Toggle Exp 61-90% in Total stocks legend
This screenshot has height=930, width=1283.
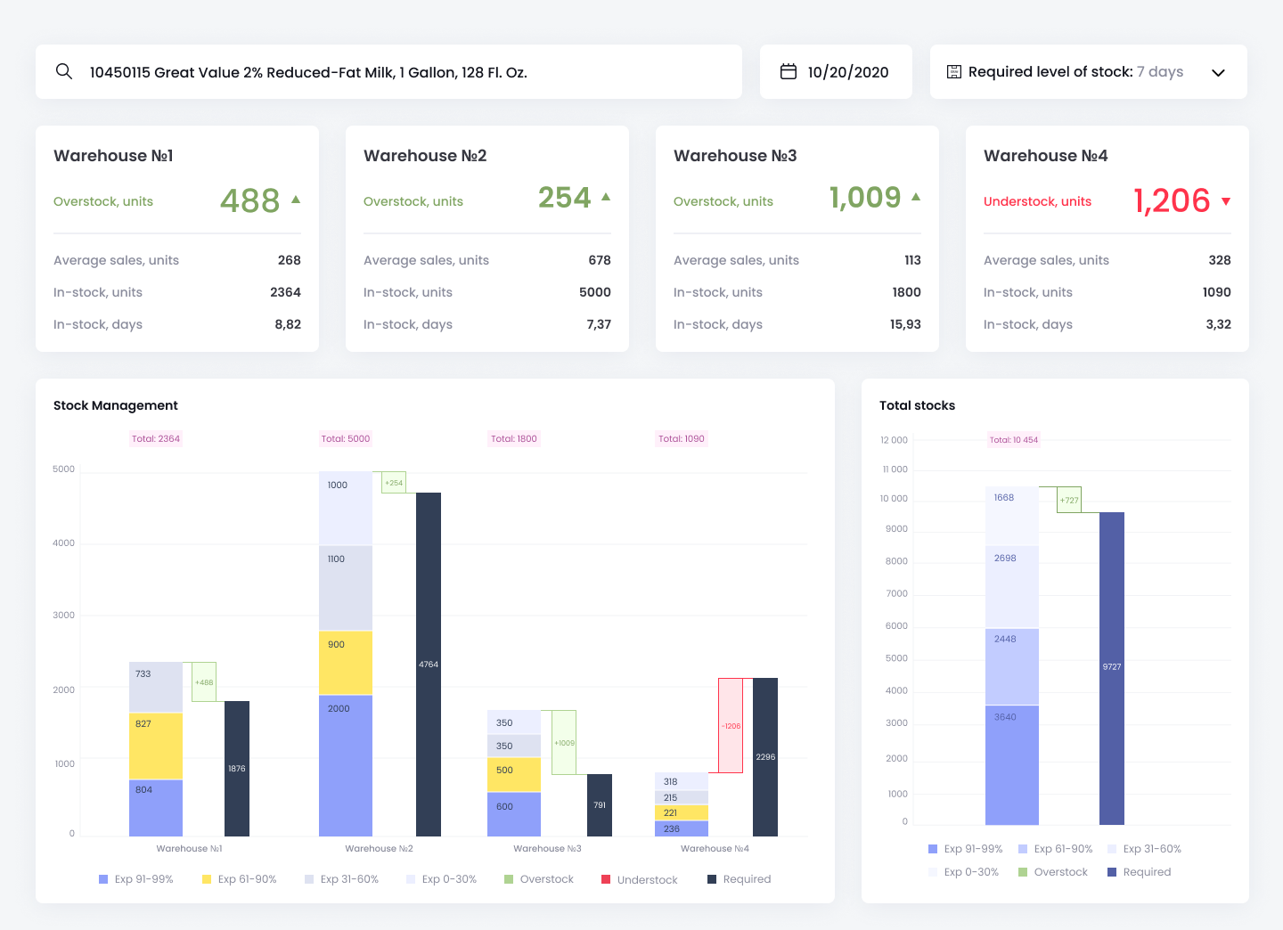click(x=1056, y=849)
